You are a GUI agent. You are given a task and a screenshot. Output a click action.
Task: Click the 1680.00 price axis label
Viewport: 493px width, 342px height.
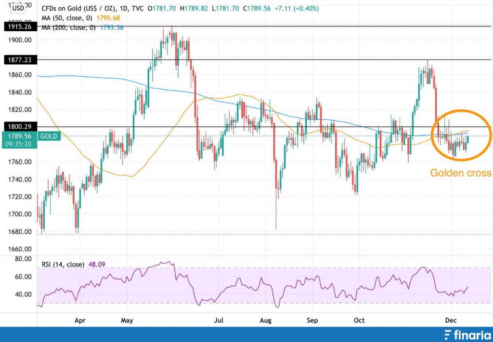[x=20, y=232]
